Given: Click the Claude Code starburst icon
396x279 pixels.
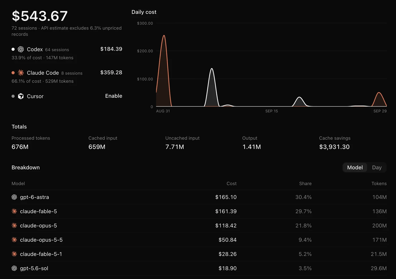Looking at the screenshot, I should pos(21,73).
